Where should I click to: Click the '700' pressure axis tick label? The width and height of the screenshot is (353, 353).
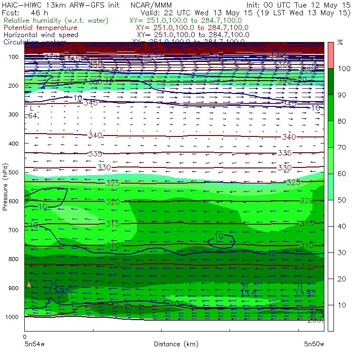pyautogui.click(x=13, y=230)
